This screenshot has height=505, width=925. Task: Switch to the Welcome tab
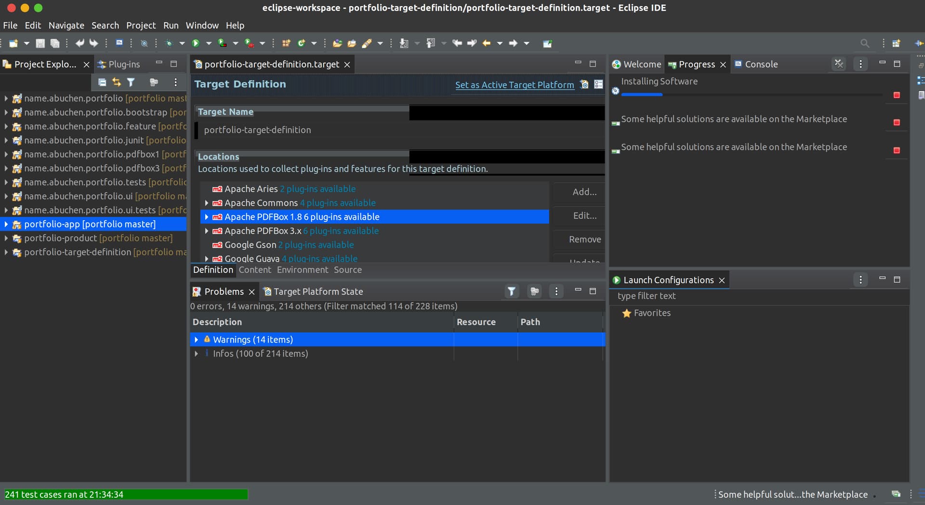tap(636, 64)
